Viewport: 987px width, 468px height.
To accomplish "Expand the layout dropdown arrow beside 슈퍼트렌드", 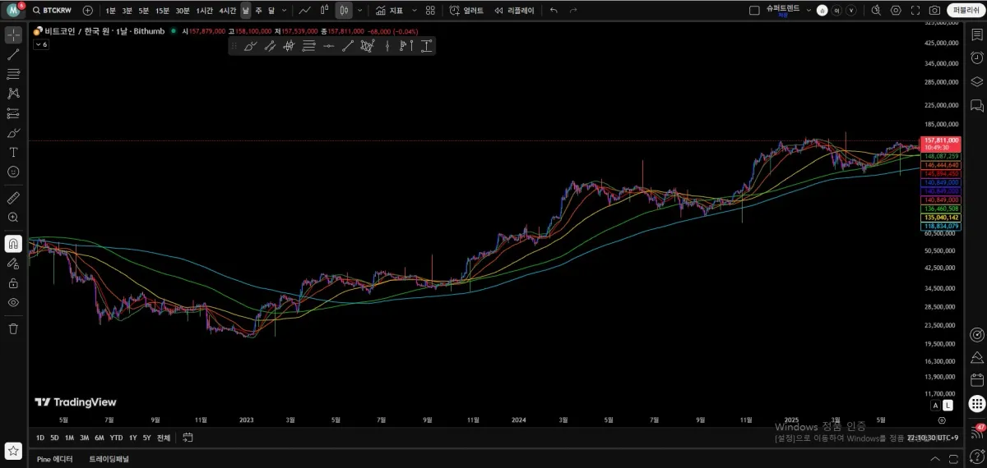I will coord(809,11).
